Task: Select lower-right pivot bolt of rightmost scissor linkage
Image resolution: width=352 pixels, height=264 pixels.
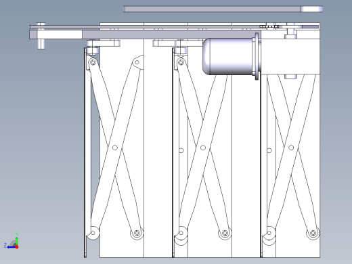Action: [313, 233]
